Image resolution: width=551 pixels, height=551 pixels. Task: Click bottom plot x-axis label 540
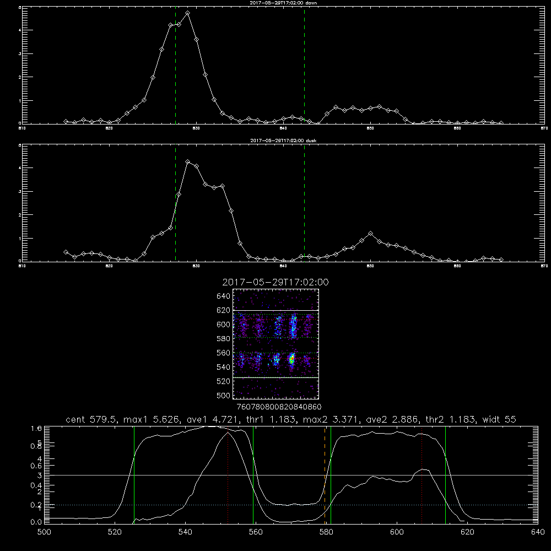(185, 532)
